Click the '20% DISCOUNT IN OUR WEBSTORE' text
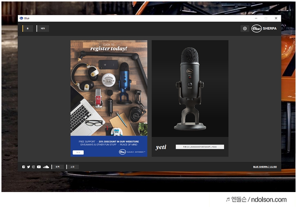Image resolution: width=297 pixels, height=207 pixels. [119, 142]
